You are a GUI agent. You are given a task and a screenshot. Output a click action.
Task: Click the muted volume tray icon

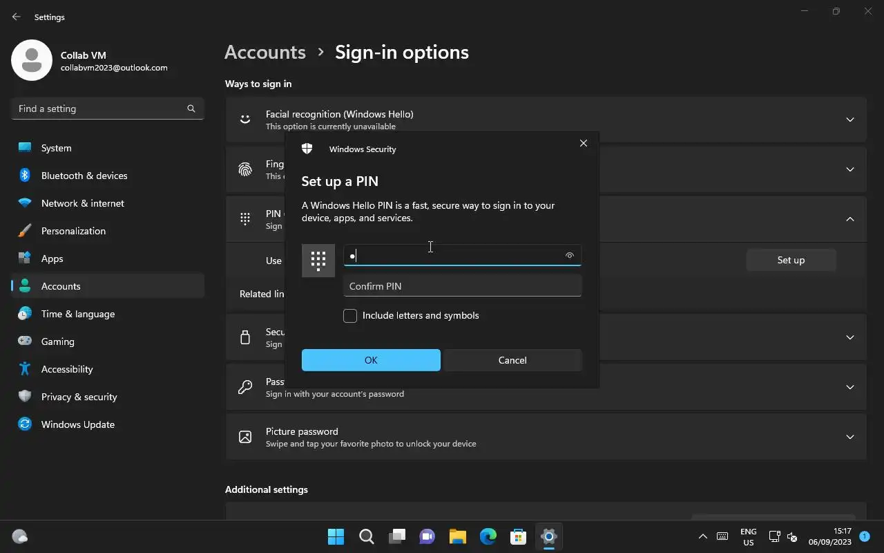click(x=792, y=537)
